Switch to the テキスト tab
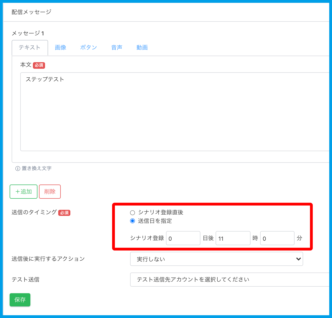This screenshot has height=318, width=332. 30,48
